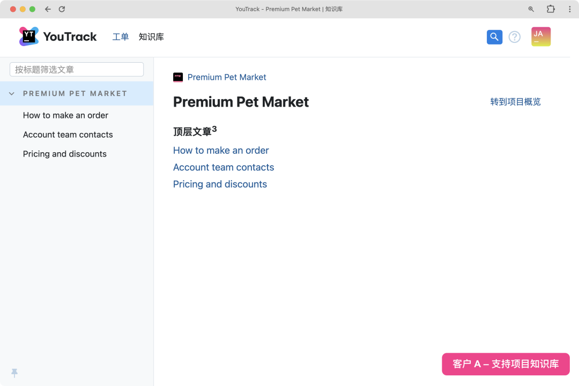The width and height of the screenshot is (579, 386).
Task: Collapse the Premium Pet Market tree chevron
Action: point(12,94)
